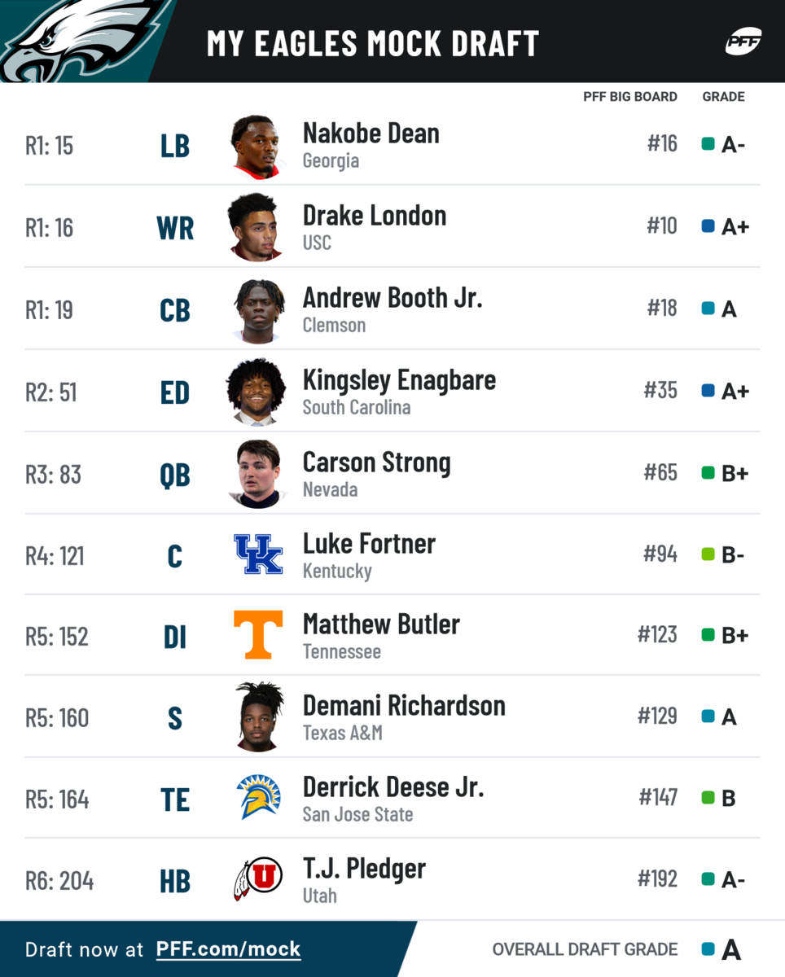The height and width of the screenshot is (977, 785).
Task: Click the Utah Utes logo
Action: coord(257,879)
